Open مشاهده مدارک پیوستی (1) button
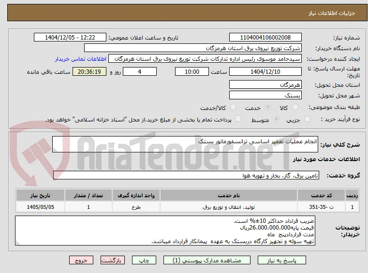368x273 pixels. click(x=207, y=260)
